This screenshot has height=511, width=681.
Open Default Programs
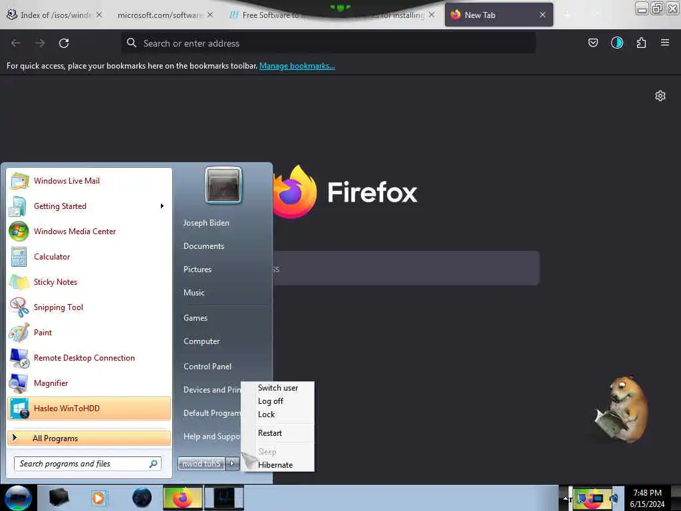(x=211, y=413)
